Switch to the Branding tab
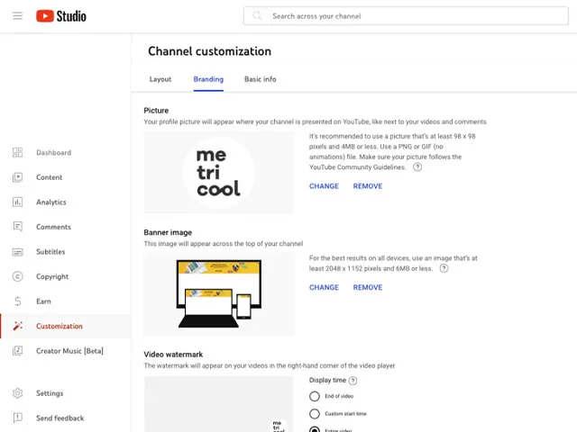577x432 pixels. pyautogui.click(x=208, y=79)
